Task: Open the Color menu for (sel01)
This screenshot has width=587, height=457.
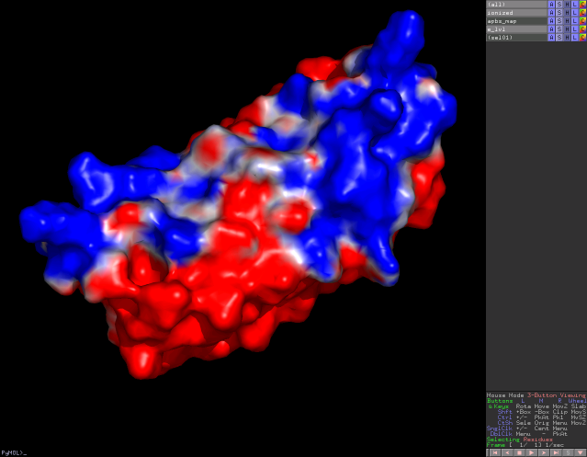Action: point(582,37)
